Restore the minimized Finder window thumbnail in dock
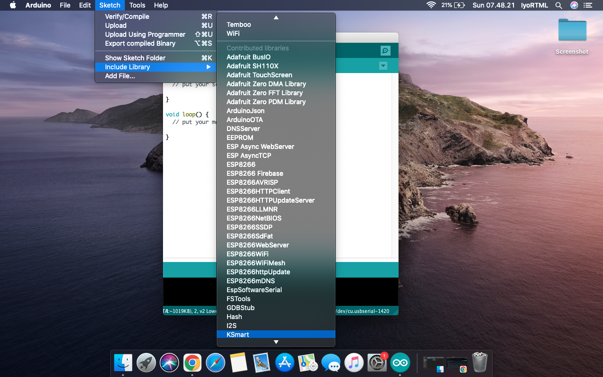The width and height of the screenshot is (603, 377). point(433,363)
